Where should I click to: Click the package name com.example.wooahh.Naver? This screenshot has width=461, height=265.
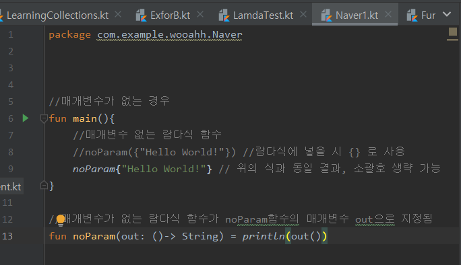coord(170,35)
